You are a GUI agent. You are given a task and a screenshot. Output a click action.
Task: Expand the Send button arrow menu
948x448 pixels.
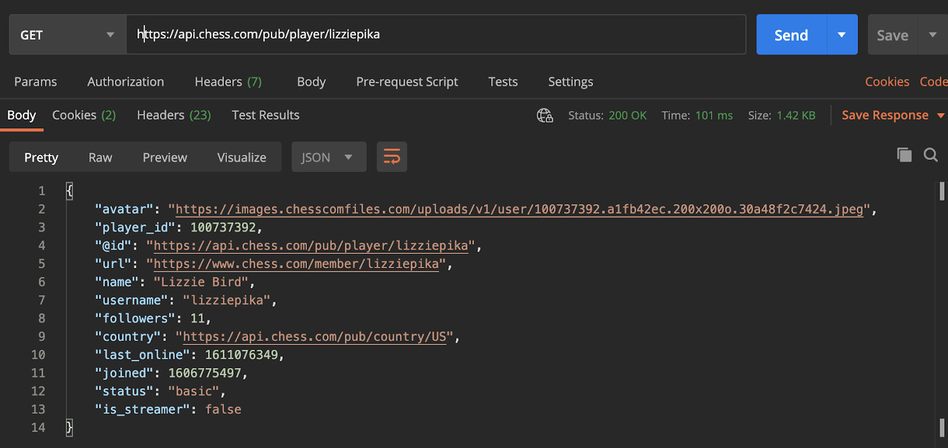842,35
